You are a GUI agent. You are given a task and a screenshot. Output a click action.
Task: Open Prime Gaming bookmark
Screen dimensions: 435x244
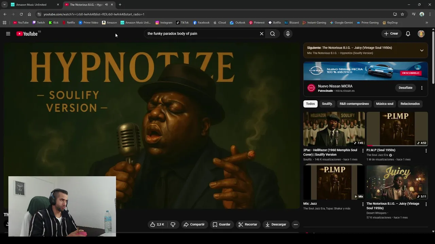pyautogui.click(x=368, y=23)
